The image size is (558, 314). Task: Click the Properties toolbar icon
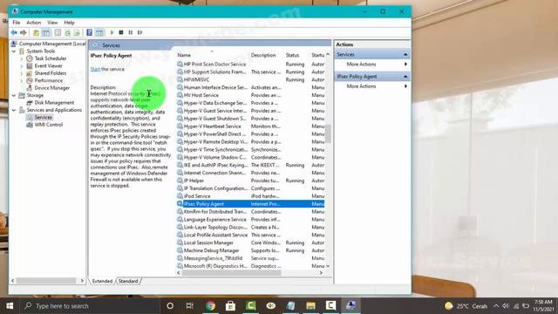tap(58, 33)
